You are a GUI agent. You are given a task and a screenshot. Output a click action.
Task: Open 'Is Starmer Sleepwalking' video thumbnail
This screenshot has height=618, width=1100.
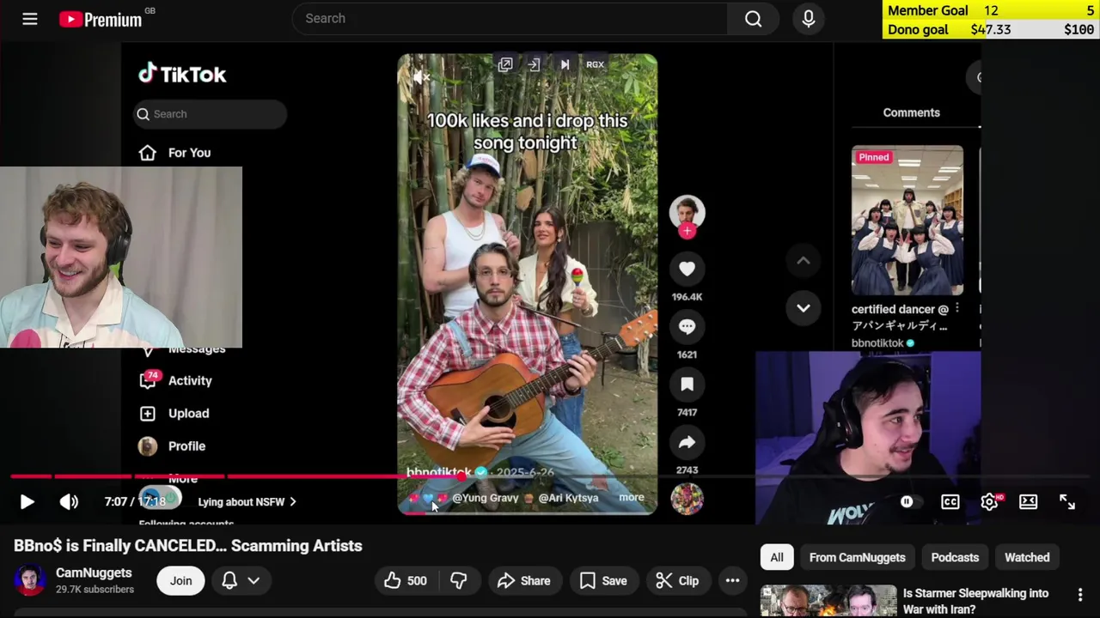(x=828, y=601)
